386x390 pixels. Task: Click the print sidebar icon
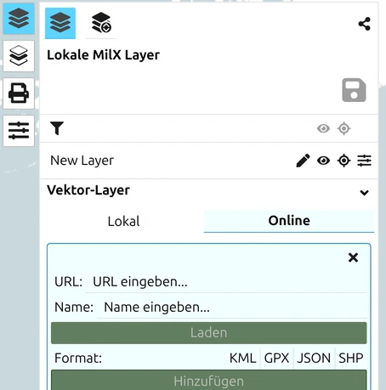click(19, 93)
